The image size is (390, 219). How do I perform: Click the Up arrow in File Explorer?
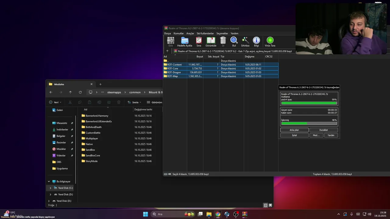pyautogui.click(x=70, y=92)
